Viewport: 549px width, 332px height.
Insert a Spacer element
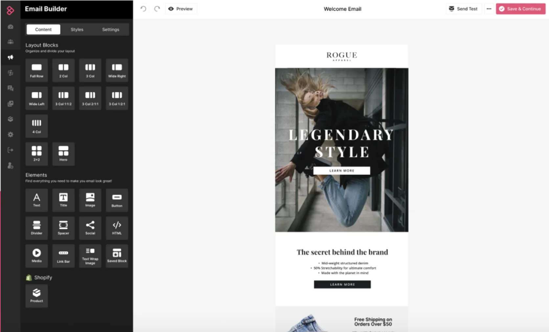(x=63, y=228)
